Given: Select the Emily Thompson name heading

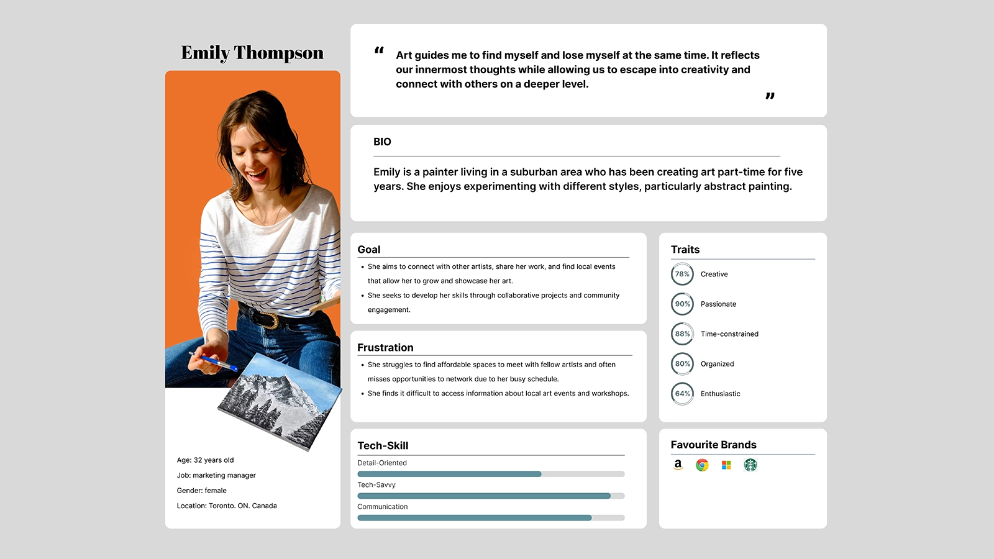Looking at the screenshot, I should (x=252, y=53).
